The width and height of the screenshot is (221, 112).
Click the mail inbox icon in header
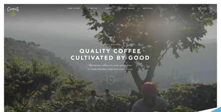point(205,9)
